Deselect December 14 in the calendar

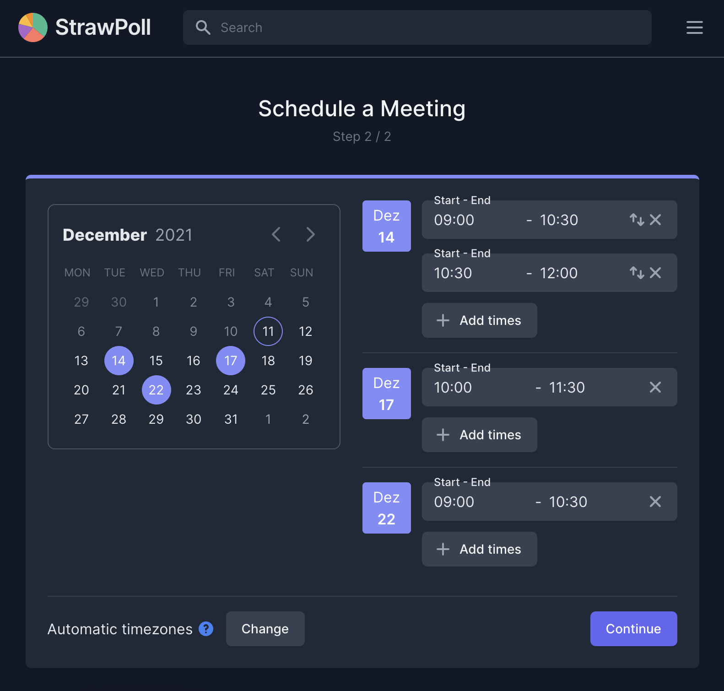pos(119,361)
